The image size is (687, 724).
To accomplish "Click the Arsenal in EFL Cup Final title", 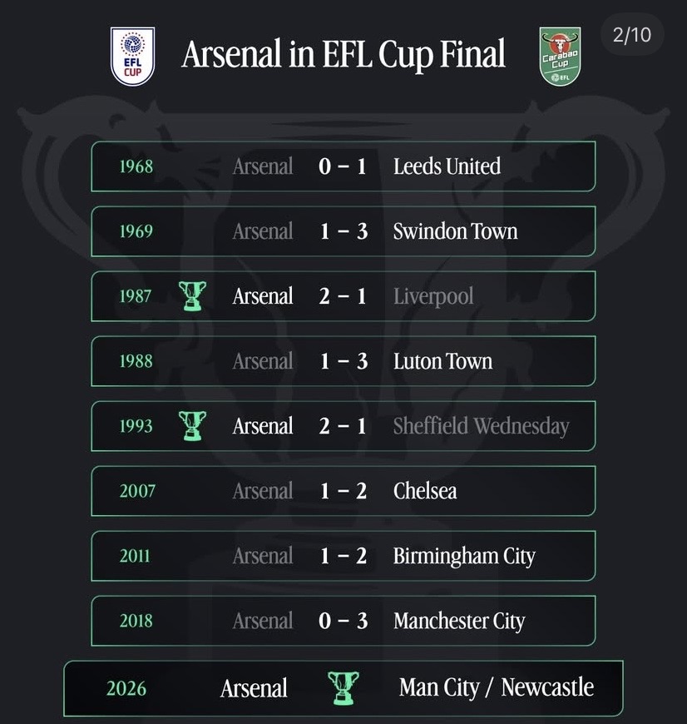I will (x=343, y=55).
